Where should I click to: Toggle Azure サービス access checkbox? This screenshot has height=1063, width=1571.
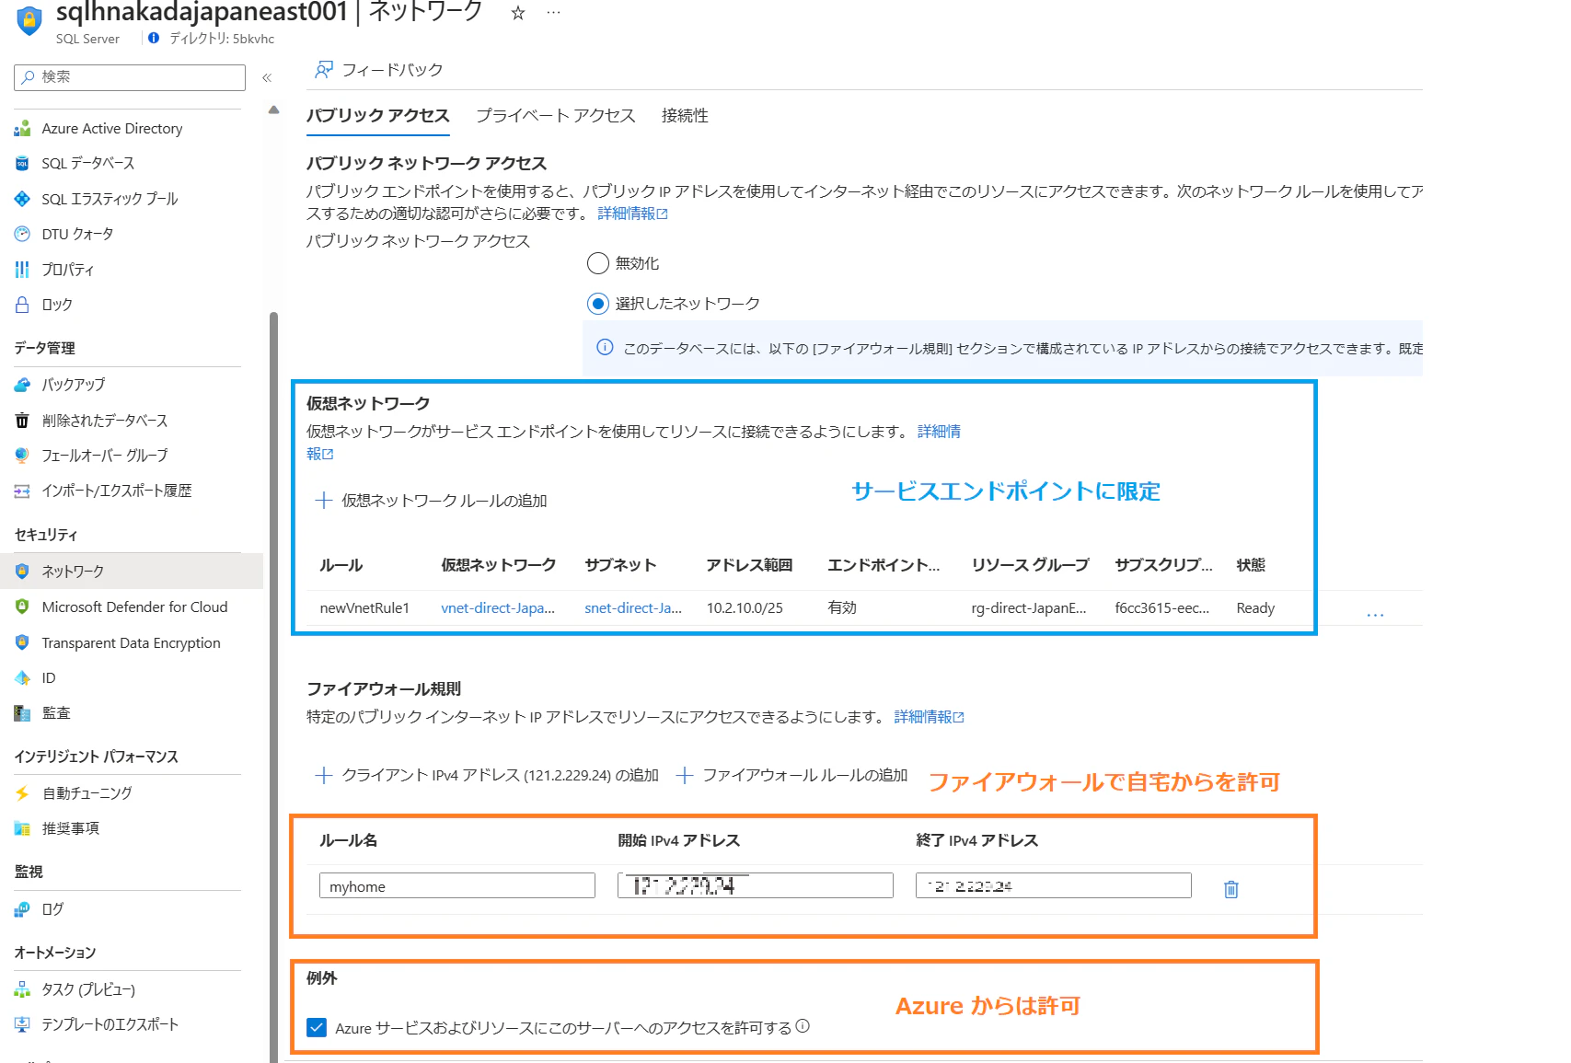pyautogui.click(x=317, y=1027)
